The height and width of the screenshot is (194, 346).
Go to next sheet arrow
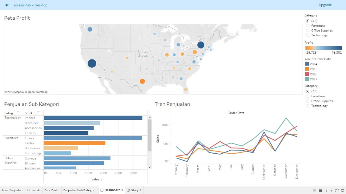tap(331, 190)
